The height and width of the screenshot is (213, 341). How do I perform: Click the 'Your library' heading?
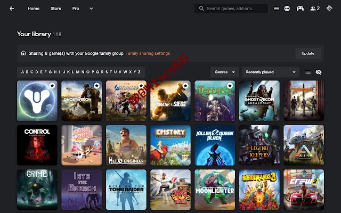click(x=34, y=34)
